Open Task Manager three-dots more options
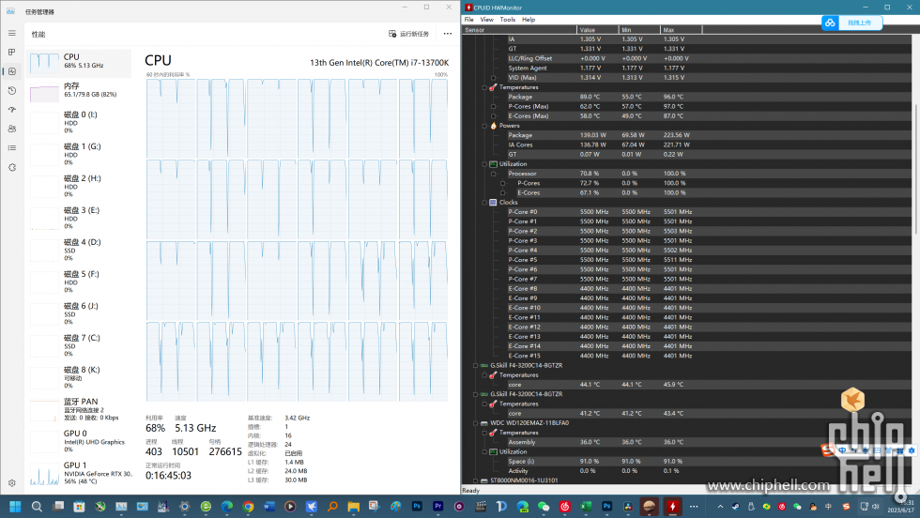 (448, 34)
